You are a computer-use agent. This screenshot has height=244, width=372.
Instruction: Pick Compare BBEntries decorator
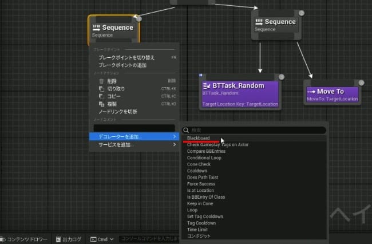206,151
